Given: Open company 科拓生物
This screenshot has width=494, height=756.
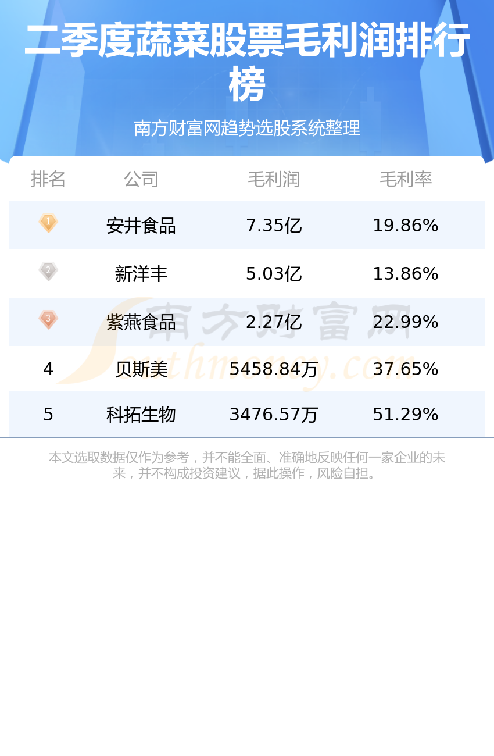Looking at the screenshot, I should pos(141,415).
